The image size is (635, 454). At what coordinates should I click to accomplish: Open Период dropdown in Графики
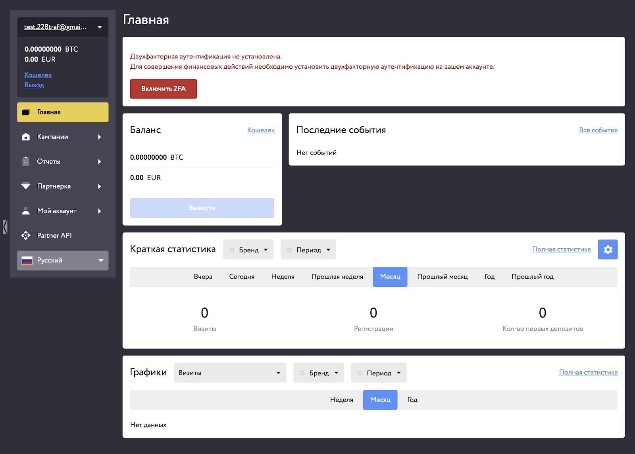379,373
